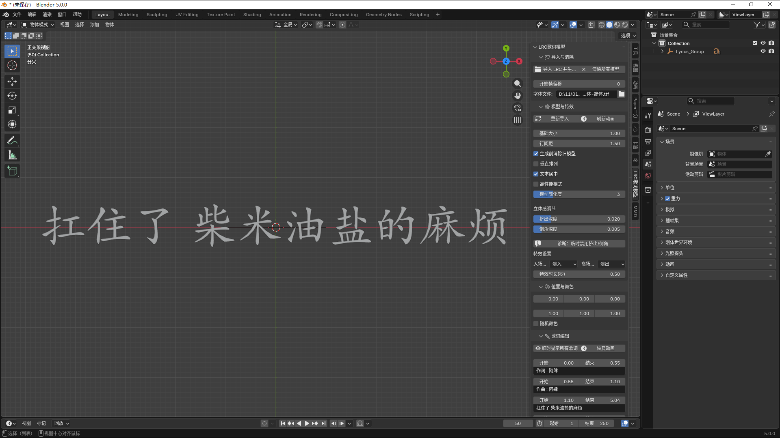Switch to the Shading workspace tab
This screenshot has height=438, width=780.
pos(252,15)
